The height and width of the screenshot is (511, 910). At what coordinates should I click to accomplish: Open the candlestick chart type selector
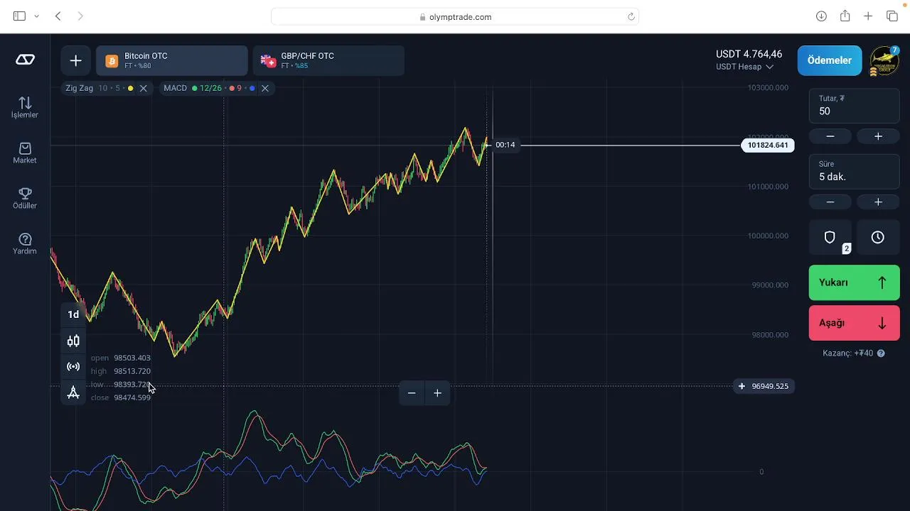click(73, 341)
